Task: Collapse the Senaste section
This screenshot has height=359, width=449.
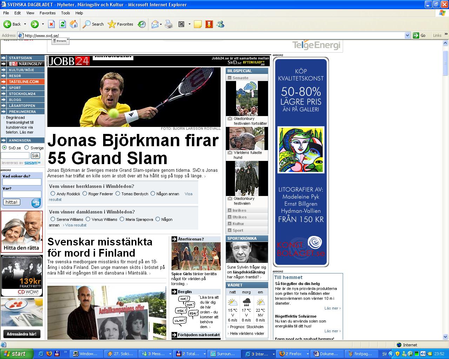Action: point(229,78)
